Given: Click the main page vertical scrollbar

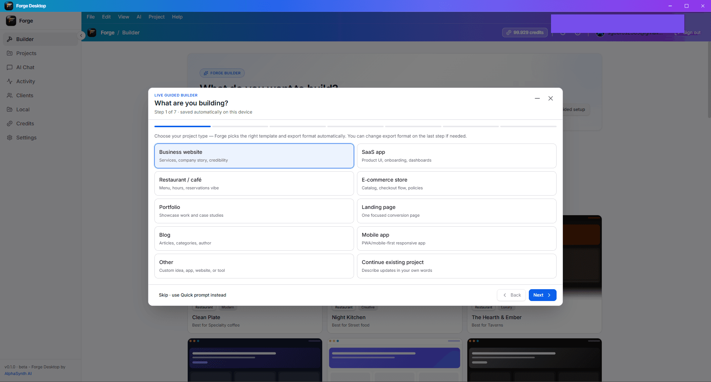Looking at the screenshot, I should click(709, 80).
